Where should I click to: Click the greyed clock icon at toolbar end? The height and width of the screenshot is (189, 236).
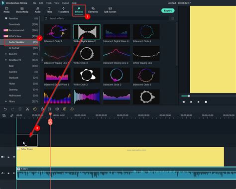(x=72, y=109)
